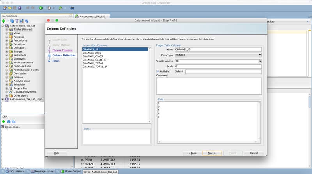The width and height of the screenshot is (312, 174).
Task: Click the Open folder icon in main toolbar
Action: point(9,8)
